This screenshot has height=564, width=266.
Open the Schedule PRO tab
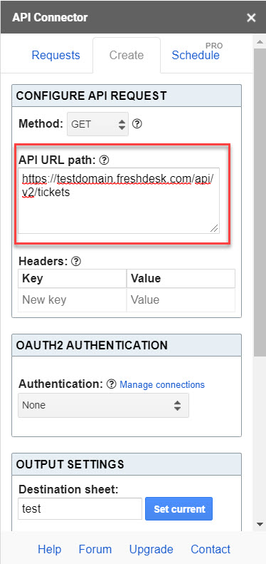[x=197, y=53]
